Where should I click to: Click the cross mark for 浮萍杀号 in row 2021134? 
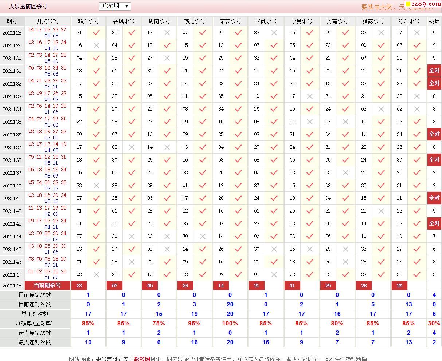[417, 109]
